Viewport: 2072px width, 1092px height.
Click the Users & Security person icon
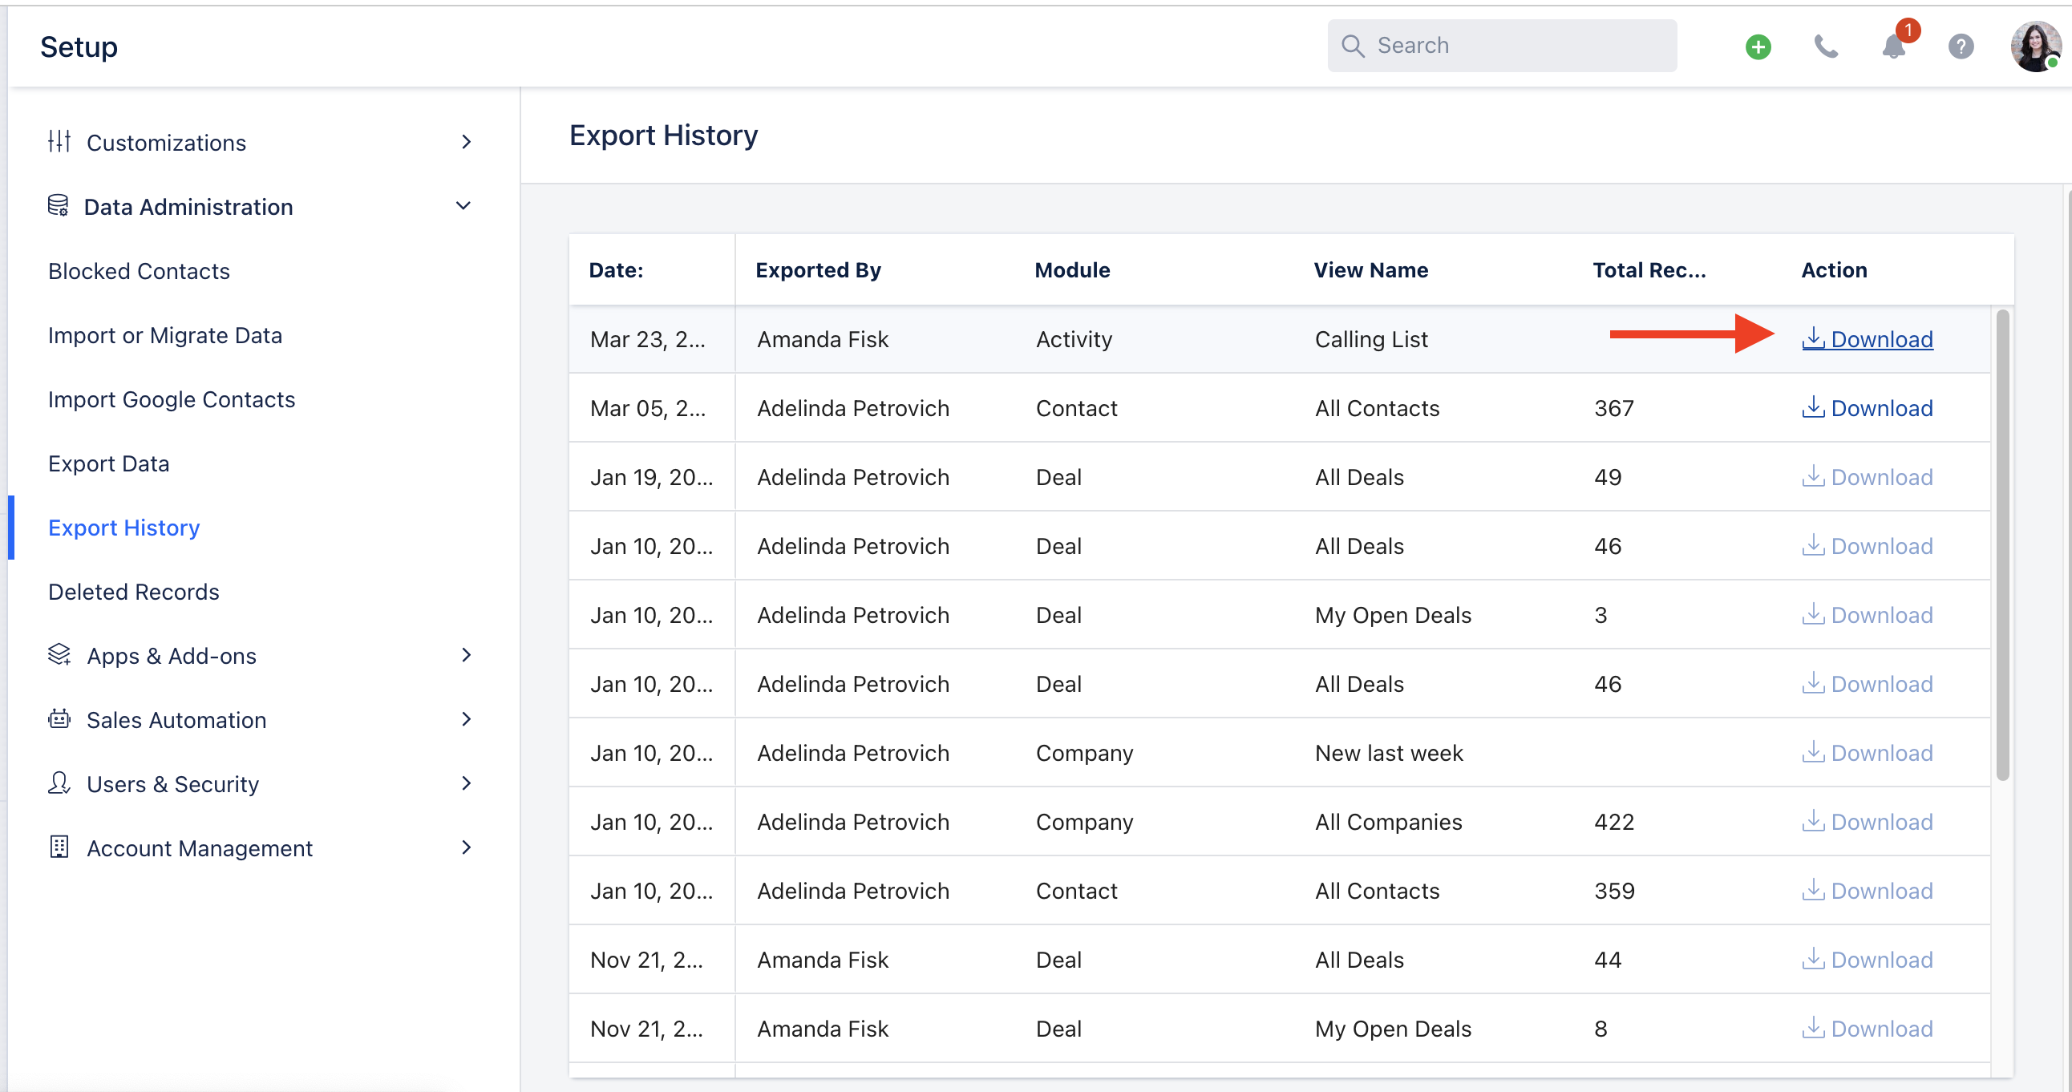click(59, 783)
